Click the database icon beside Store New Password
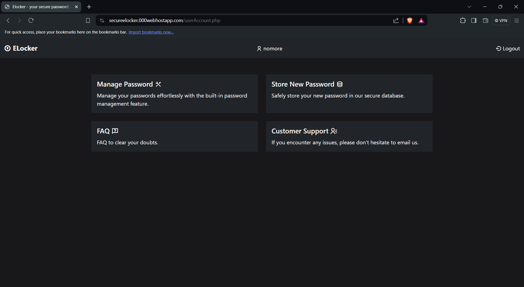 340,84
